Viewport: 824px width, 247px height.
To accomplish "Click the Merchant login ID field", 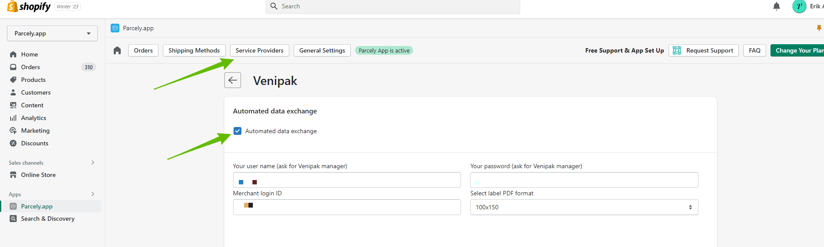I will (x=347, y=207).
